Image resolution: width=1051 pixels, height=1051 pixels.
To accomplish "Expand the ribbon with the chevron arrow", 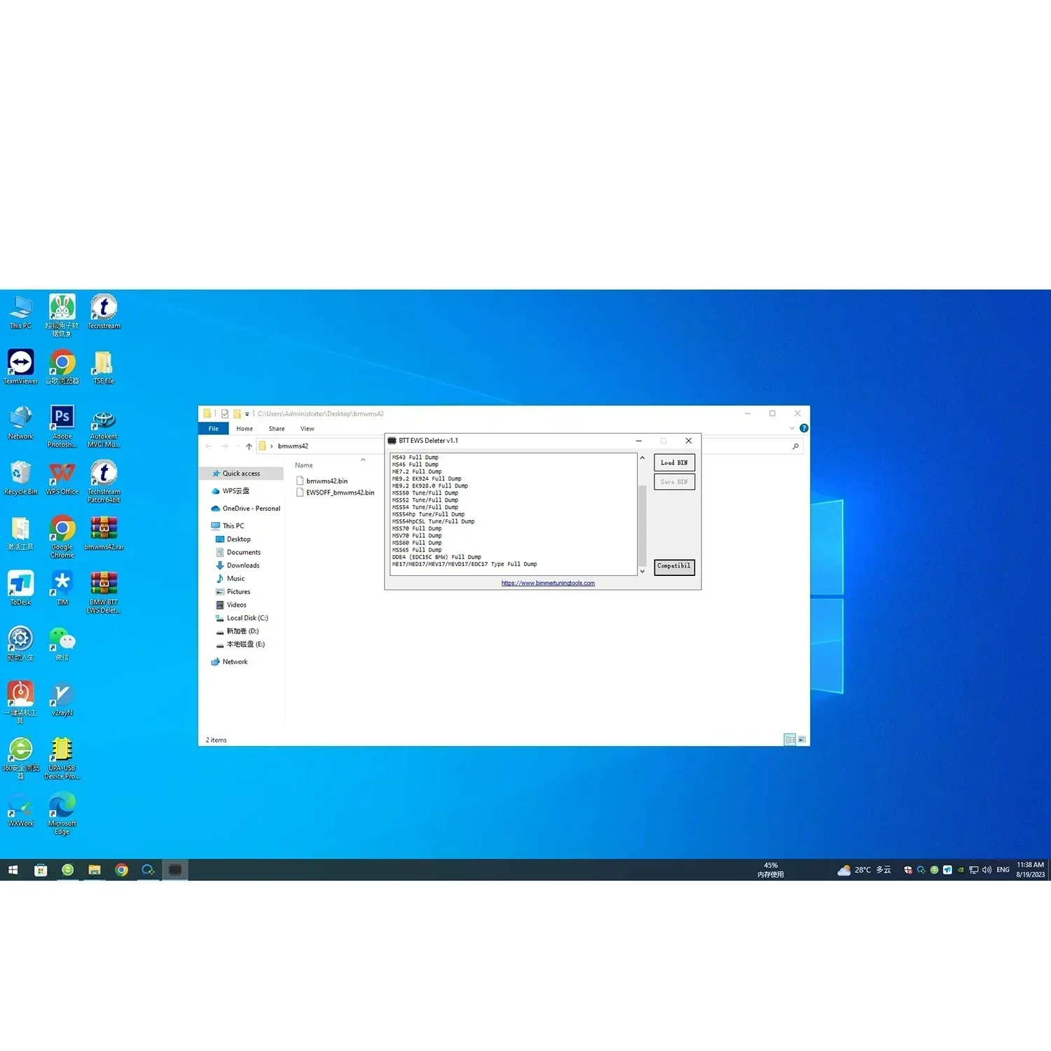I will point(792,428).
